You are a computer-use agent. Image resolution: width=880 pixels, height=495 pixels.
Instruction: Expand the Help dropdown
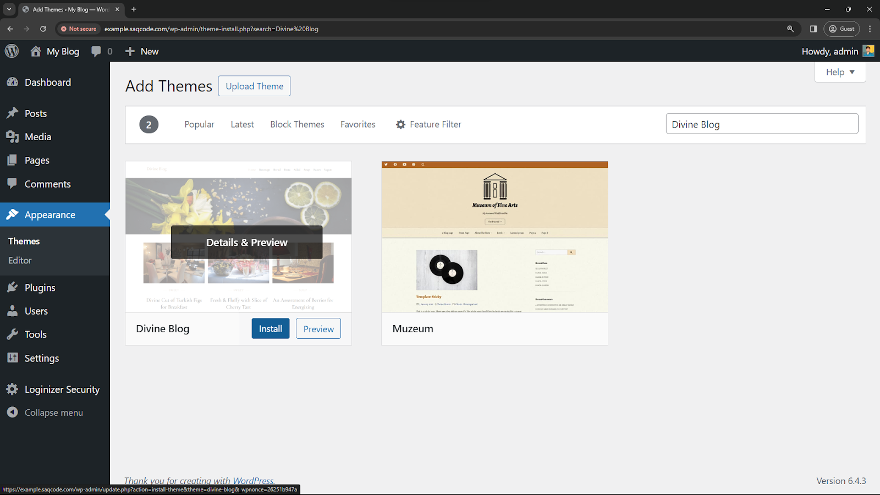tap(840, 72)
